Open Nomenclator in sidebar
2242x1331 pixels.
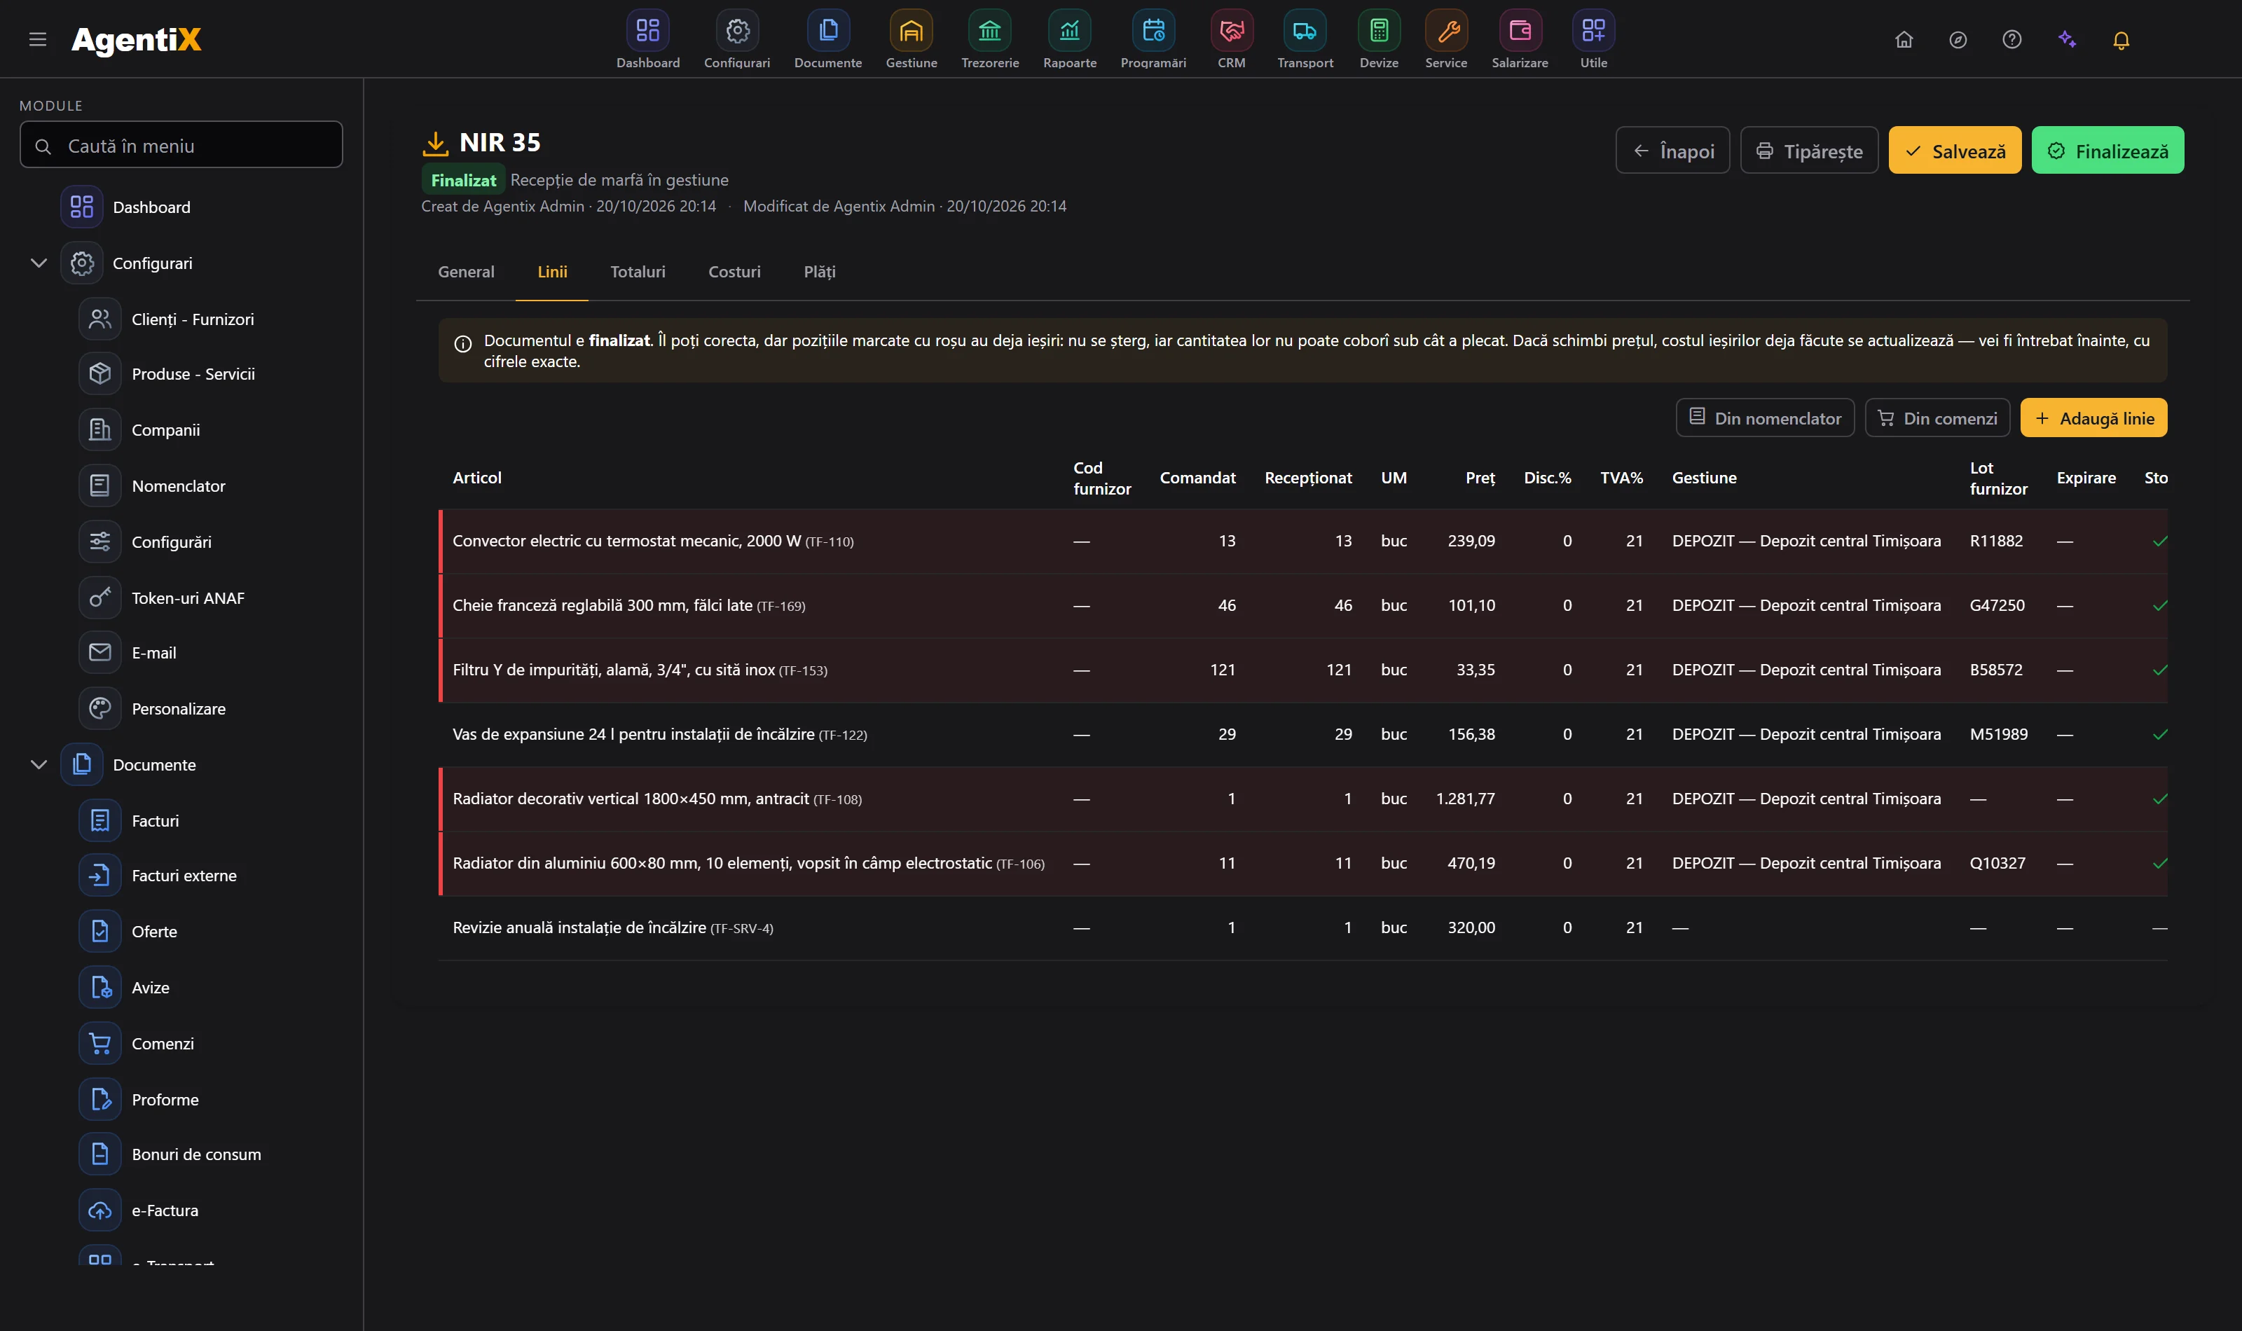tap(177, 486)
